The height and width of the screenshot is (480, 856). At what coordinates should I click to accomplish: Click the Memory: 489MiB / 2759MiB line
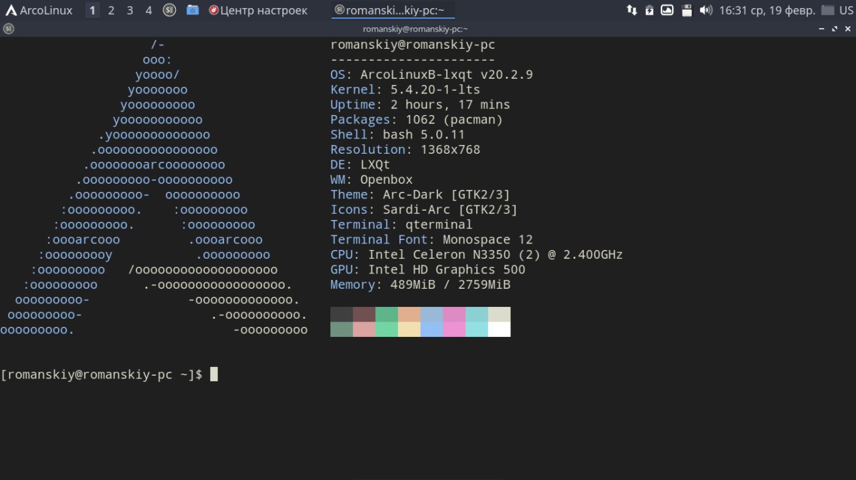pos(420,285)
